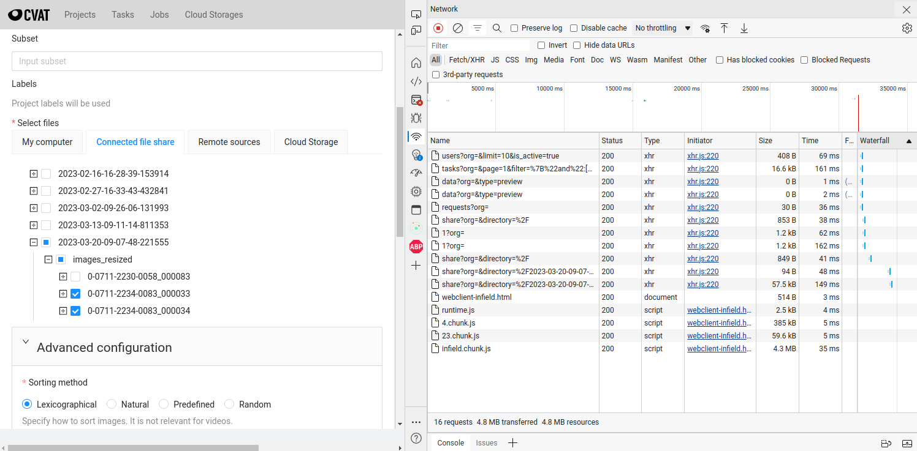The height and width of the screenshot is (451, 917).
Task: Enable the Preserve log checkbox
Action: point(514,28)
